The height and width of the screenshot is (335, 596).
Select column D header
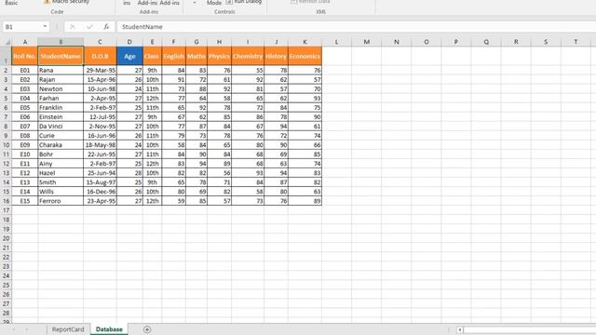pyautogui.click(x=129, y=42)
